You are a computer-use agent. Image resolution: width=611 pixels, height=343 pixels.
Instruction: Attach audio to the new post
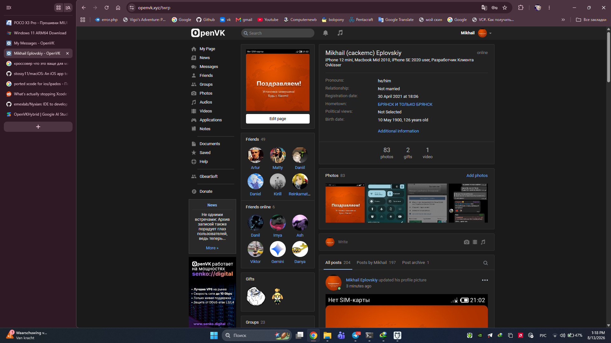tap(483, 242)
